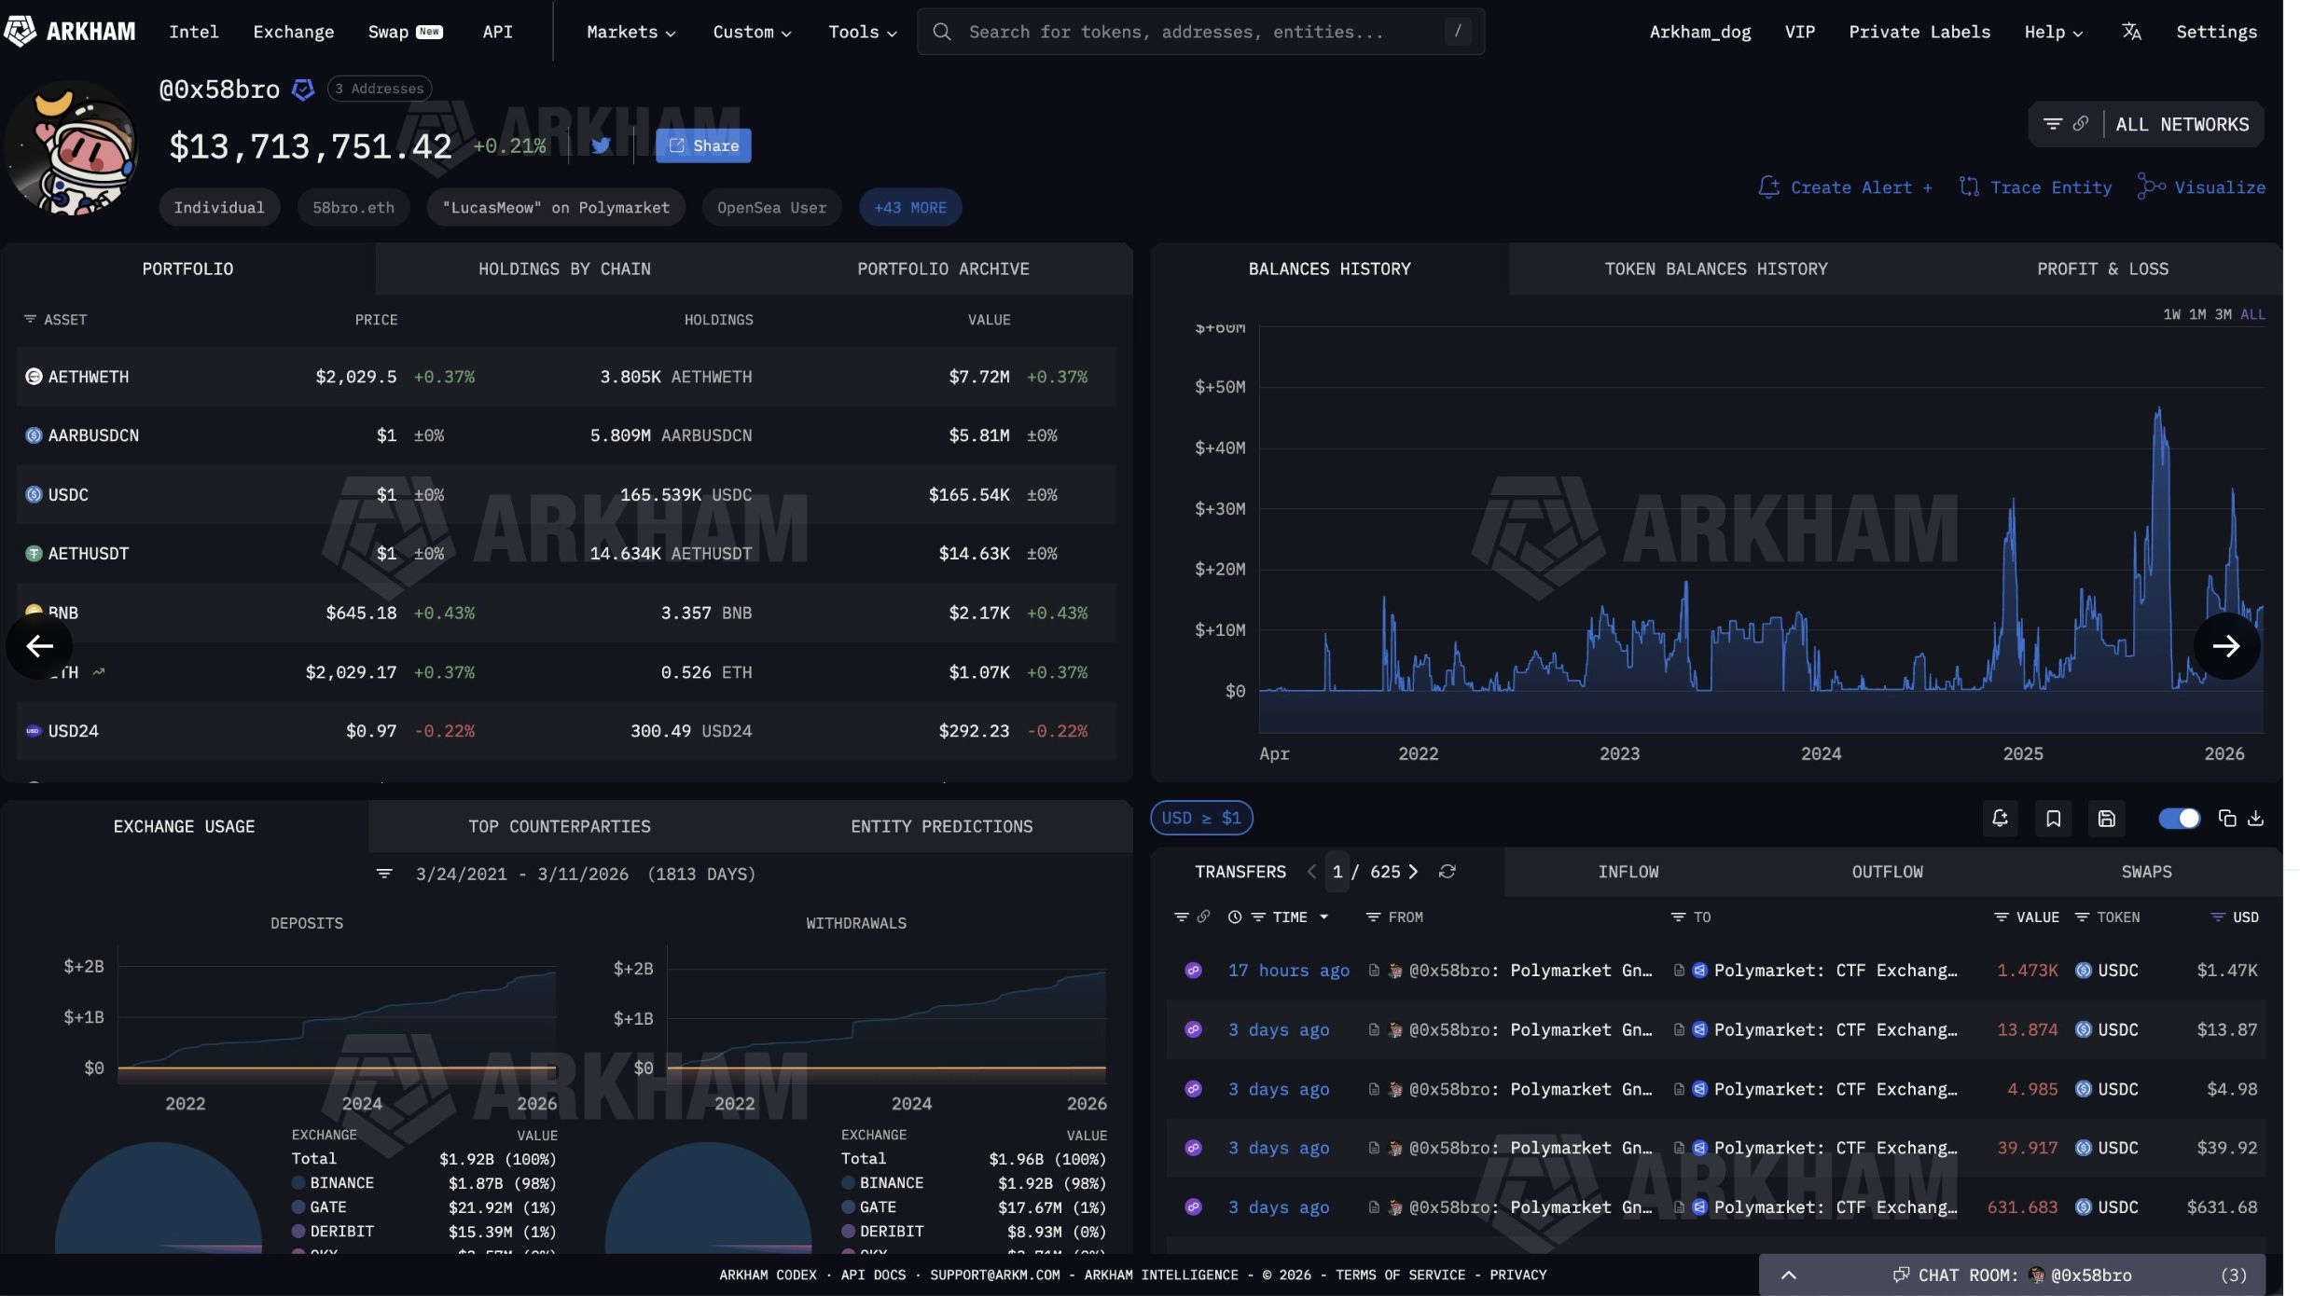Expand the Tools dropdown menu
This screenshot has width=2300, height=1296.
pos(862,32)
